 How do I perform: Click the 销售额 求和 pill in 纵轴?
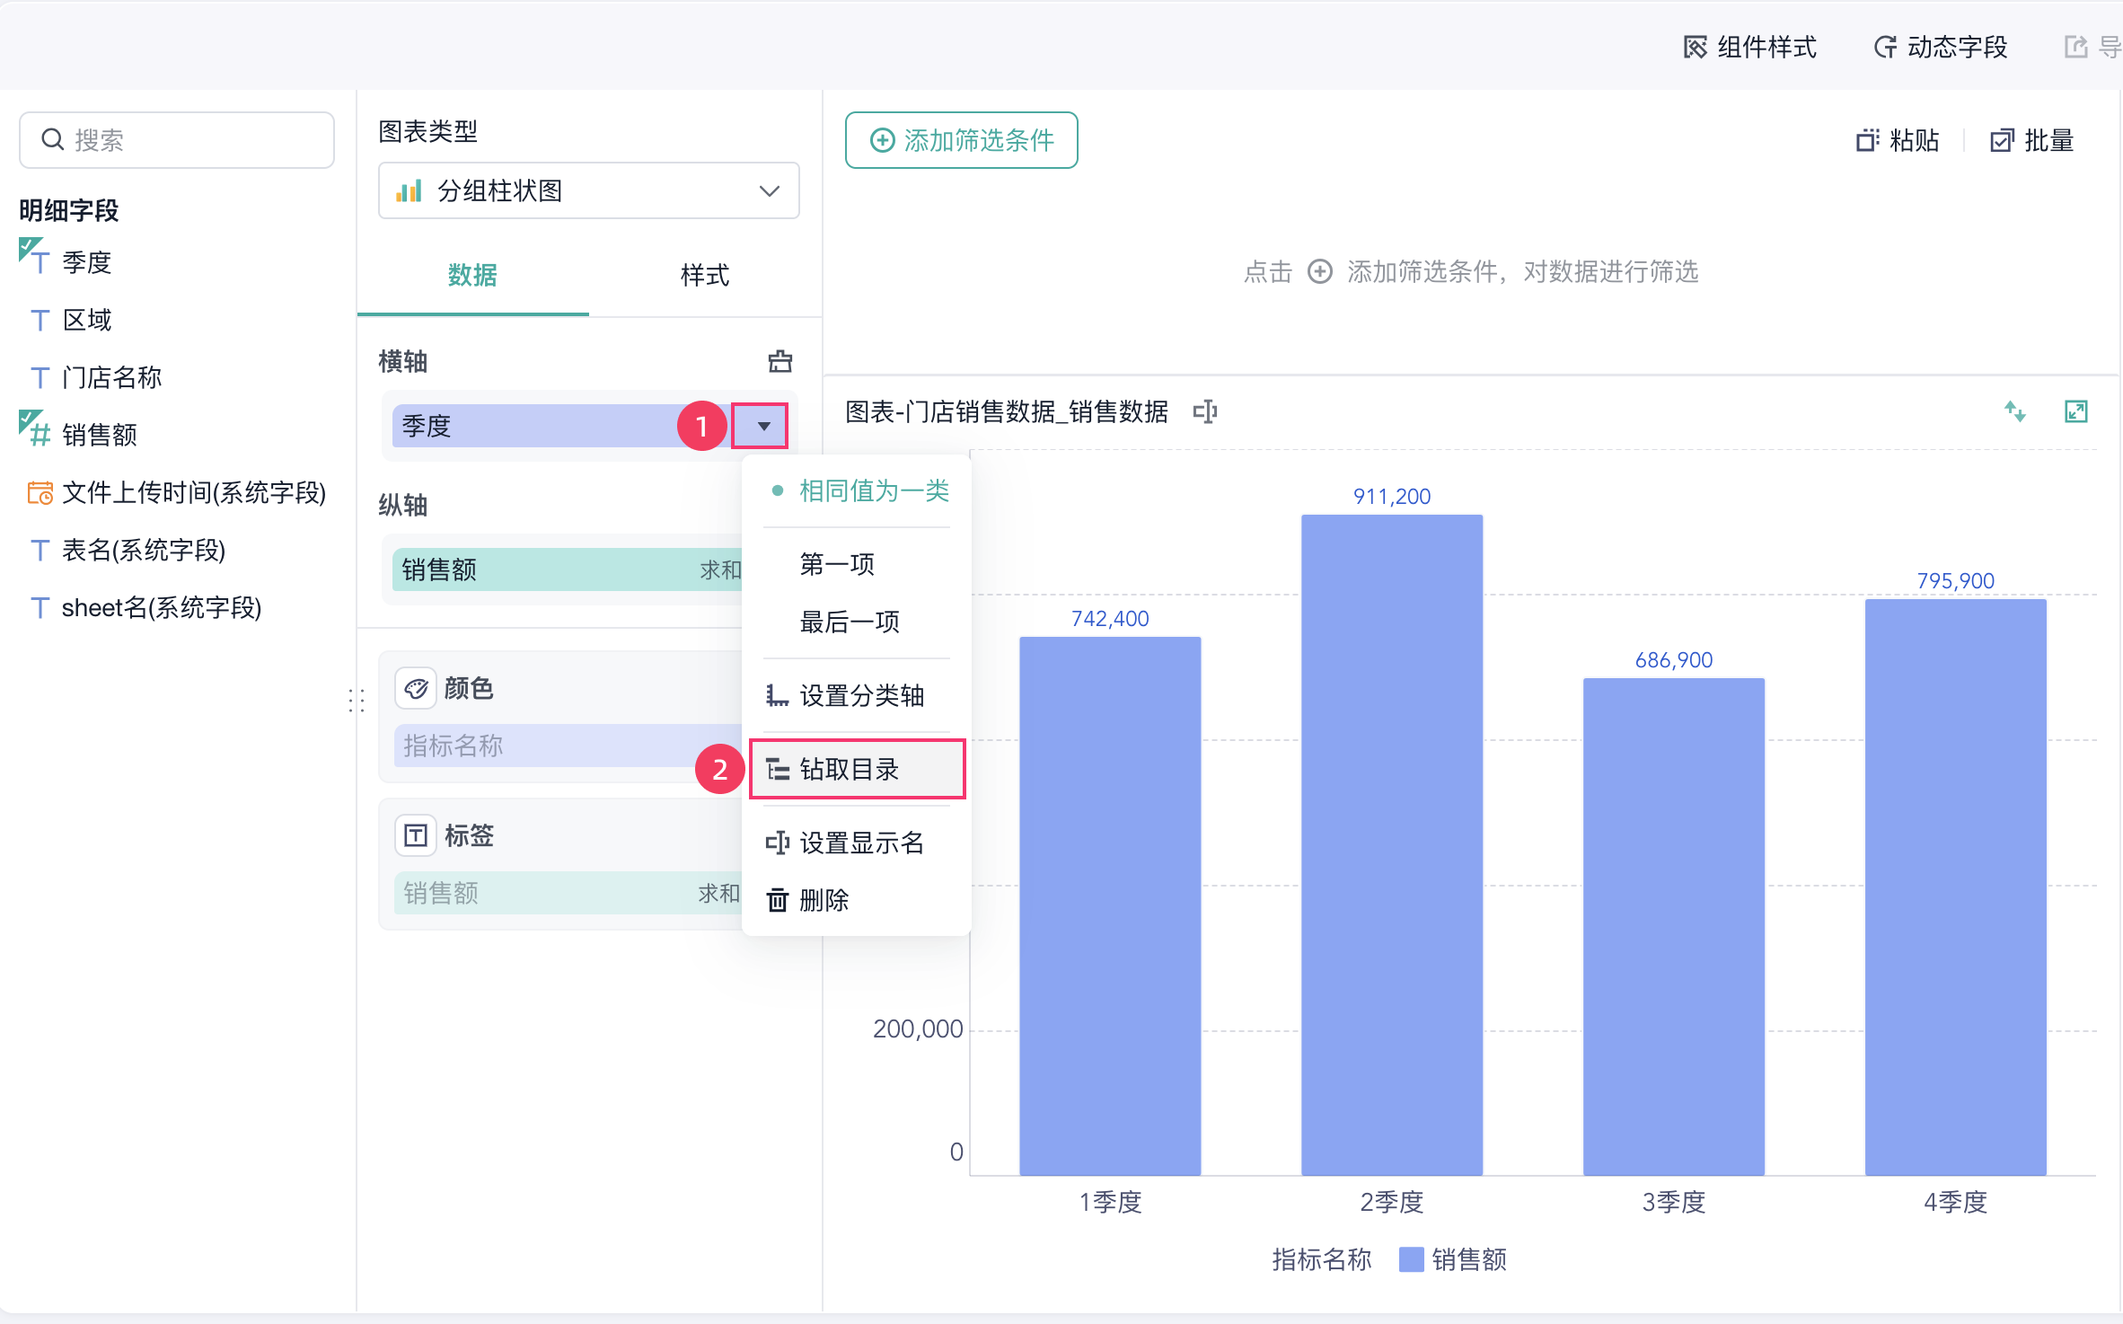click(x=568, y=569)
